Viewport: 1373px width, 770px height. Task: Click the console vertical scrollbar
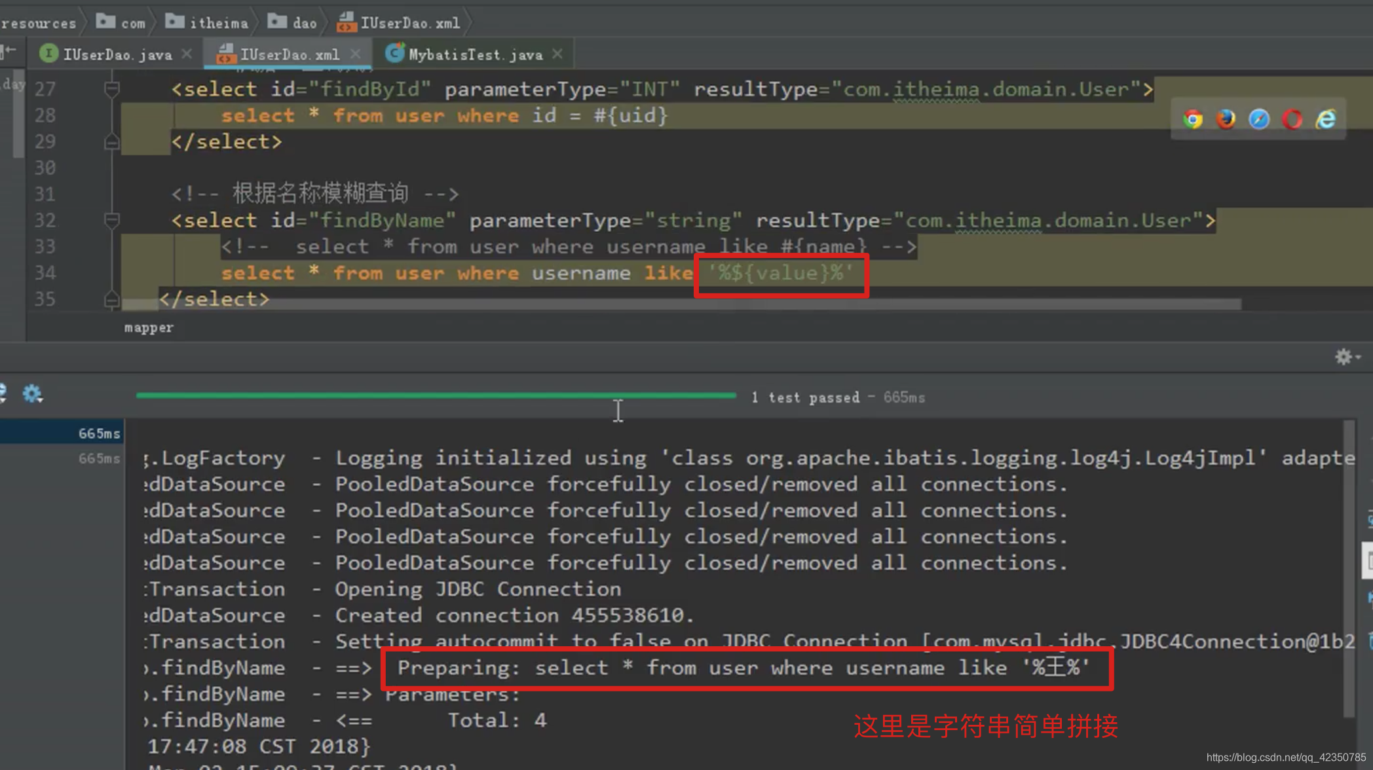1349,568
